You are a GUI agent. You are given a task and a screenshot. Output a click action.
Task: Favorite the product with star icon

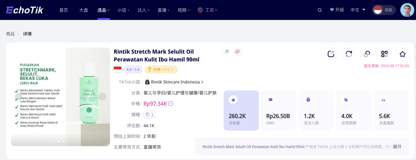pos(403,54)
